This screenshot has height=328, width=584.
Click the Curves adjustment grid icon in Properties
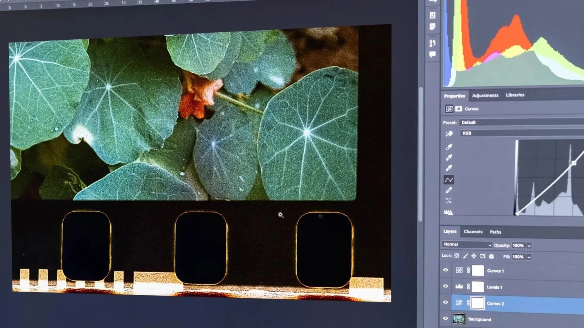click(449, 109)
